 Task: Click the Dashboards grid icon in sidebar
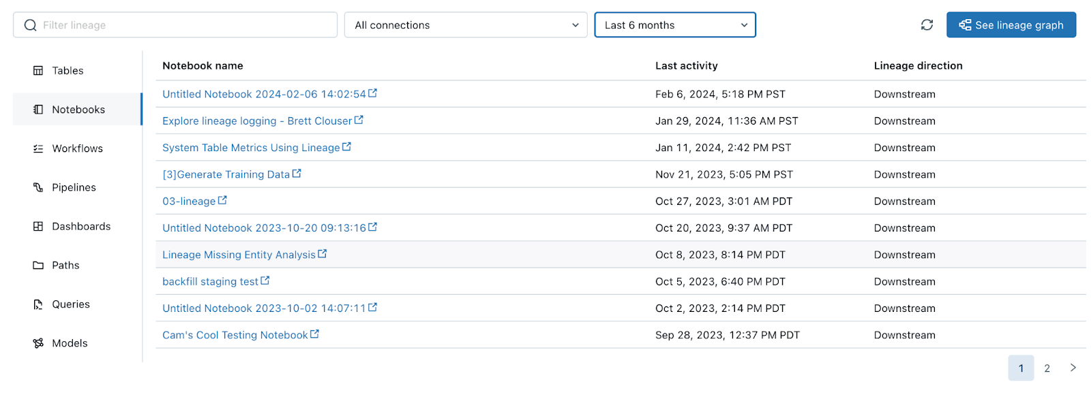point(38,226)
